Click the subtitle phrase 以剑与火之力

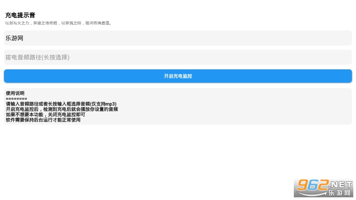(17, 23)
